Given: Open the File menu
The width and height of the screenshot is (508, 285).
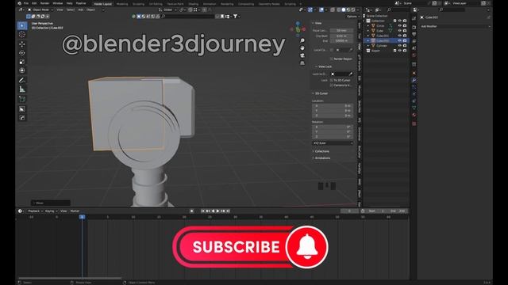Looking at the screenshot, I should click(26, 3).
